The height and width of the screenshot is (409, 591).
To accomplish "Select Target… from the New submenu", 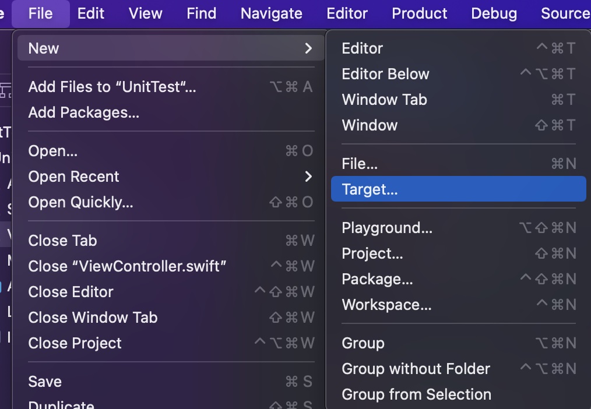I will coord(370,189).
